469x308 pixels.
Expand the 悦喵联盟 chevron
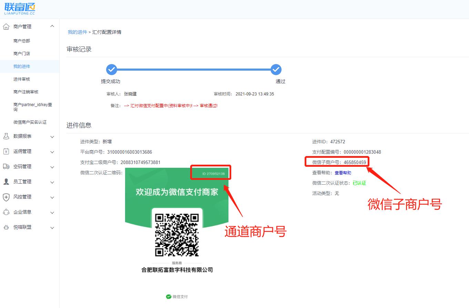coord(52,228)
